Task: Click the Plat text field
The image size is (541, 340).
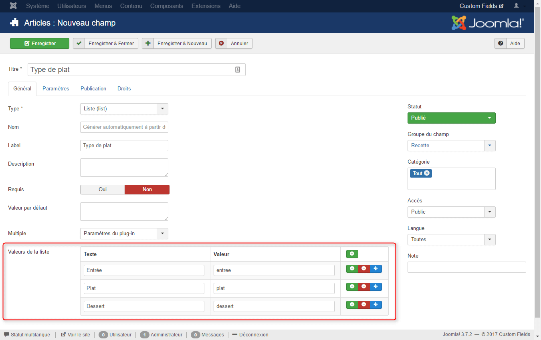Action: pos(144,288)
